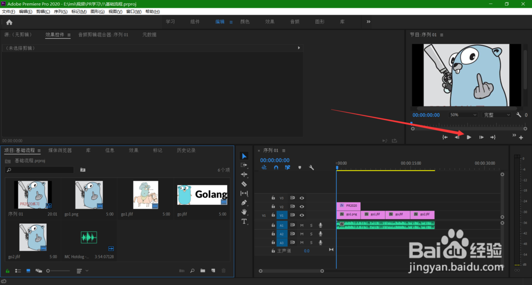Add marker in timeline toolbar
Viewport: 532px width, 285px height.
click(300, 167)
